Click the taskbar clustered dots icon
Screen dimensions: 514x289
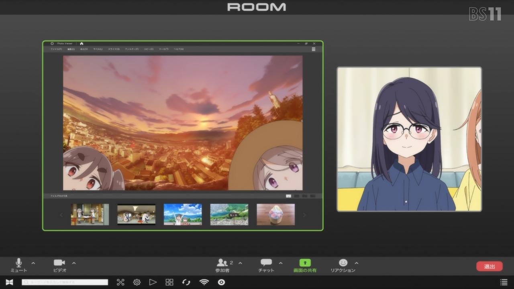click(x=120, y=282)
